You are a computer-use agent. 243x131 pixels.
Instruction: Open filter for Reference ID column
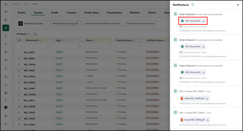click(49, 46)
